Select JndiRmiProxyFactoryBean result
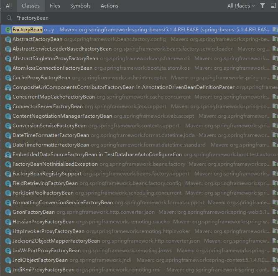The width and height of the screenshot is (278, 276). click(139, 270)
